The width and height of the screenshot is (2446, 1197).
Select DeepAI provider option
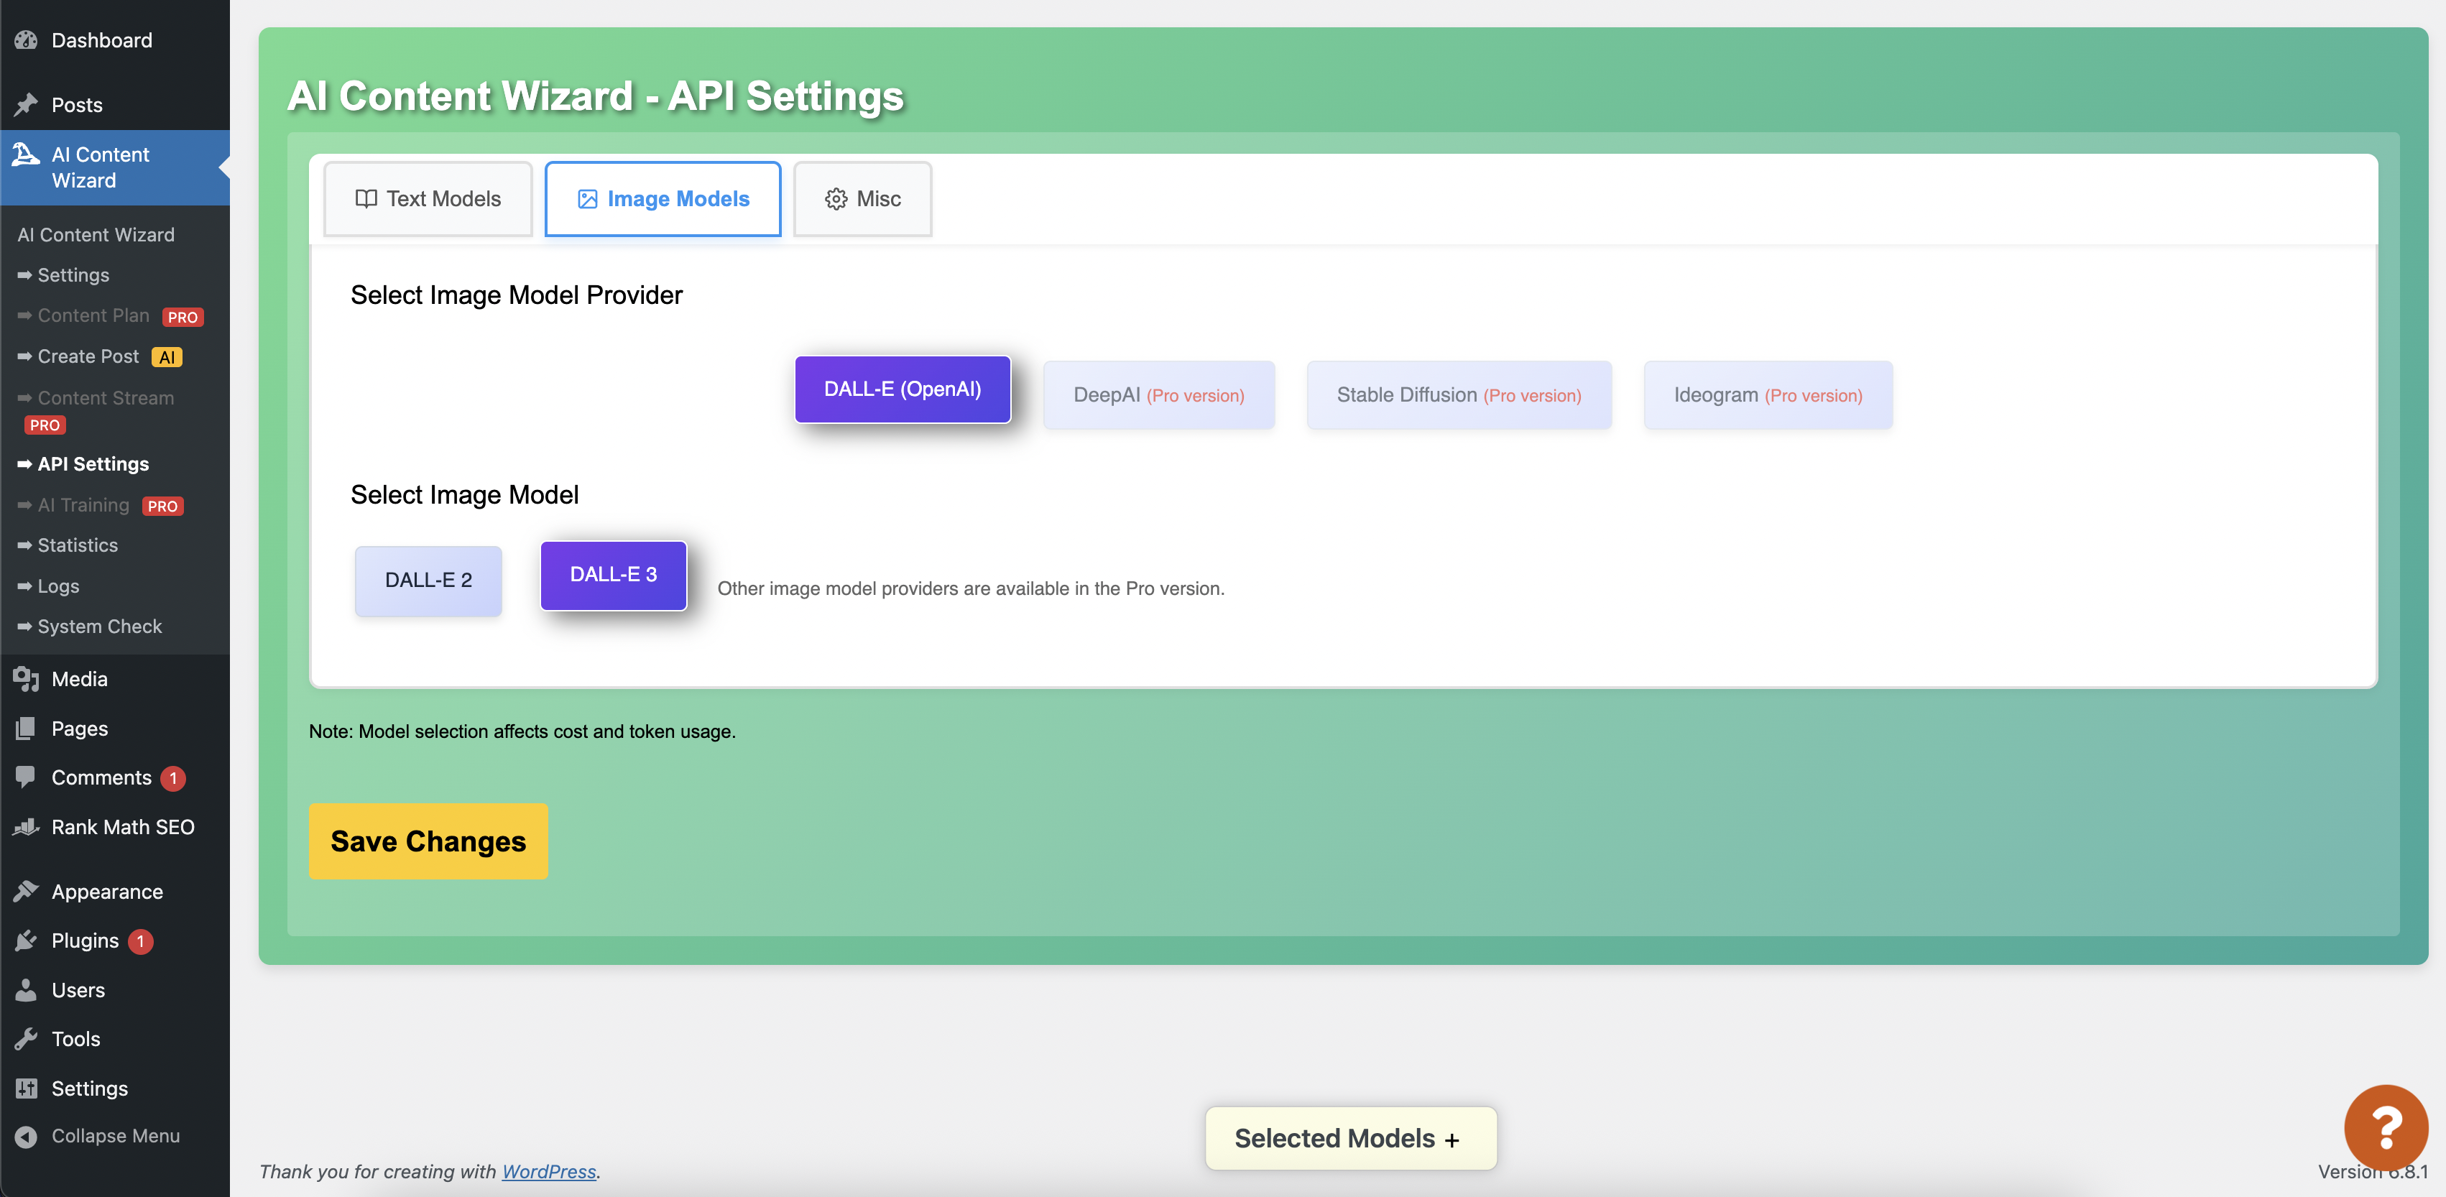[x=1158, y=395]
